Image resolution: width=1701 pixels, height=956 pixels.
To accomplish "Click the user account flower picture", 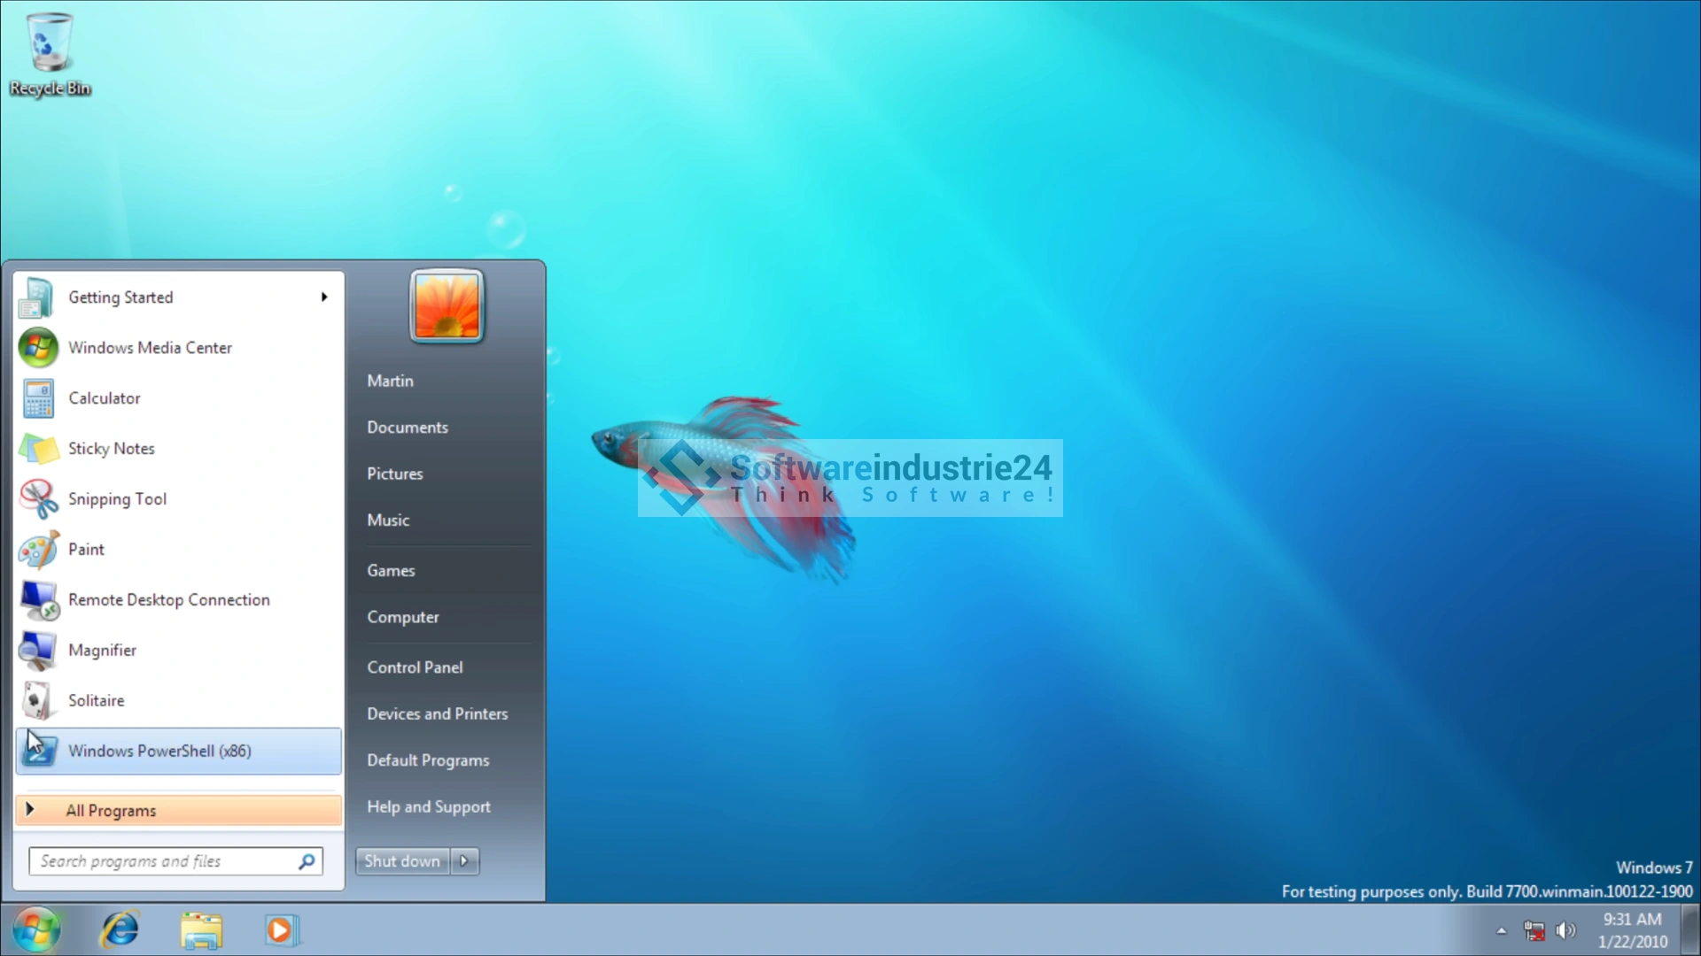I will pos(447,306).
